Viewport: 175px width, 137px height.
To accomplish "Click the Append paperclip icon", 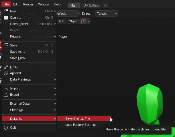I will 6,73.
